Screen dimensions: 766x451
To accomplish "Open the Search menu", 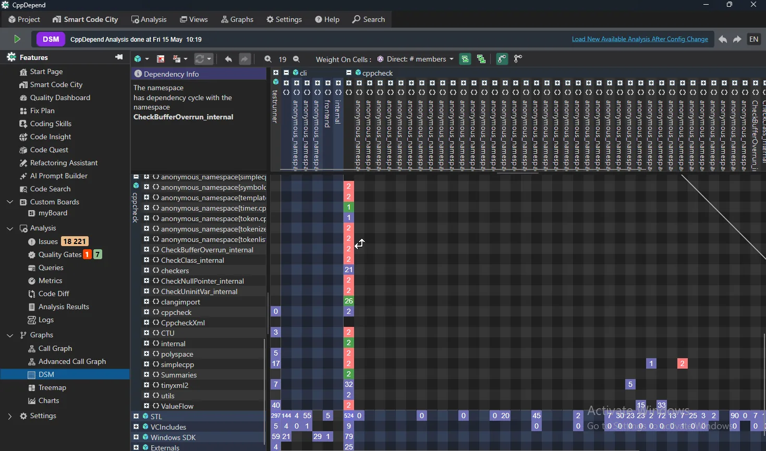I will [x=369, y=19].
